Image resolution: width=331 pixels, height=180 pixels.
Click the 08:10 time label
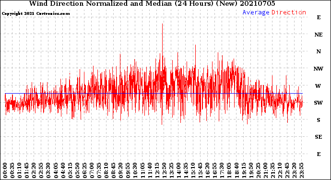[x=106, y=170]
